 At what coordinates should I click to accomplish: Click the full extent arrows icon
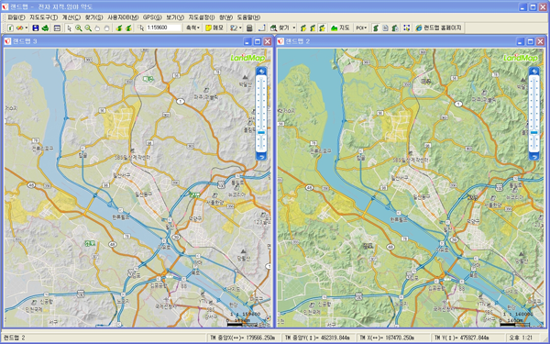(406, 28)
